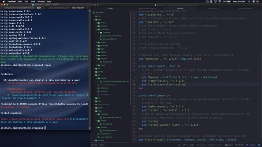
Task: Click the battery status icon
Action: point(229,2)
